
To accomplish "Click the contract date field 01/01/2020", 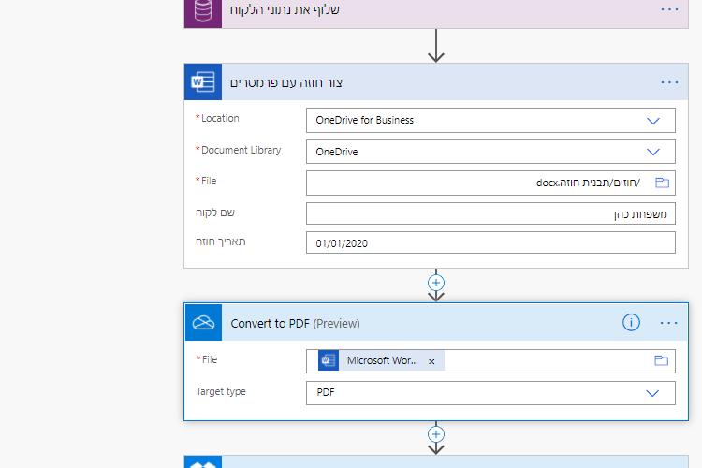I will pyautogui.click(x=490, y=242).
